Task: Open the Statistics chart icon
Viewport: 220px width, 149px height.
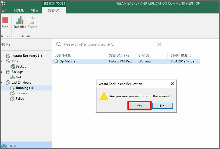Action: [20, 20]
